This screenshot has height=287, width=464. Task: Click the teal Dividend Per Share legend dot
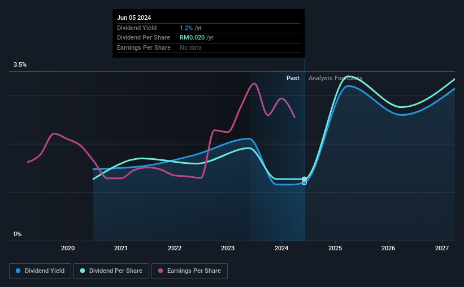(x=83, y=271)
